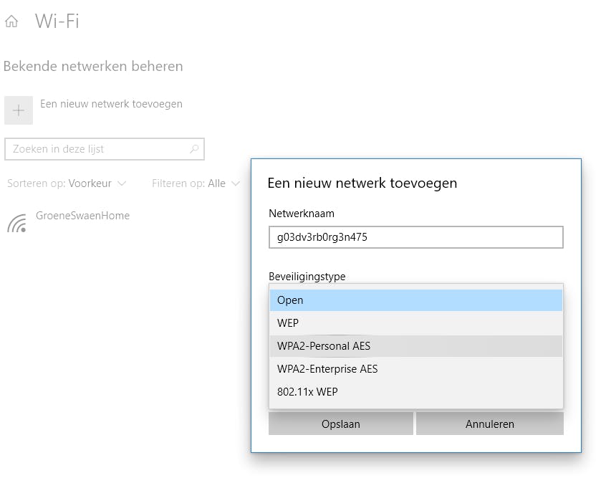Click the Bekende netwerken beheren heading

(93, 67)
